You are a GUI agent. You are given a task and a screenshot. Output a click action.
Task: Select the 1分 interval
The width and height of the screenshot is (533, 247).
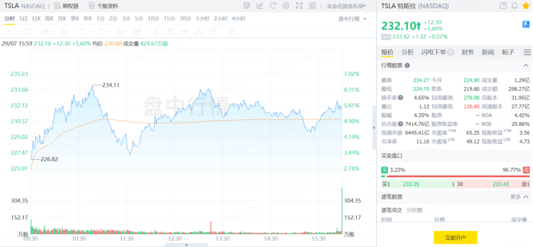point(100,19)
